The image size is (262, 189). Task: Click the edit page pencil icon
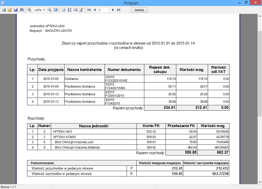click(x=81, y=10)
